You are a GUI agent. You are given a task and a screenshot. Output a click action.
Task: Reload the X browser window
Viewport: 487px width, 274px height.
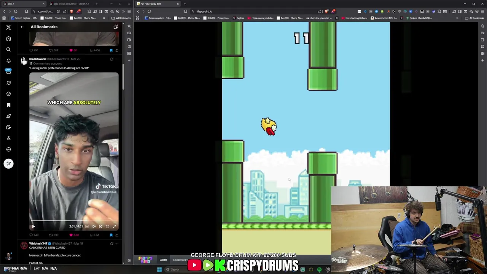(x=16, y=11)
